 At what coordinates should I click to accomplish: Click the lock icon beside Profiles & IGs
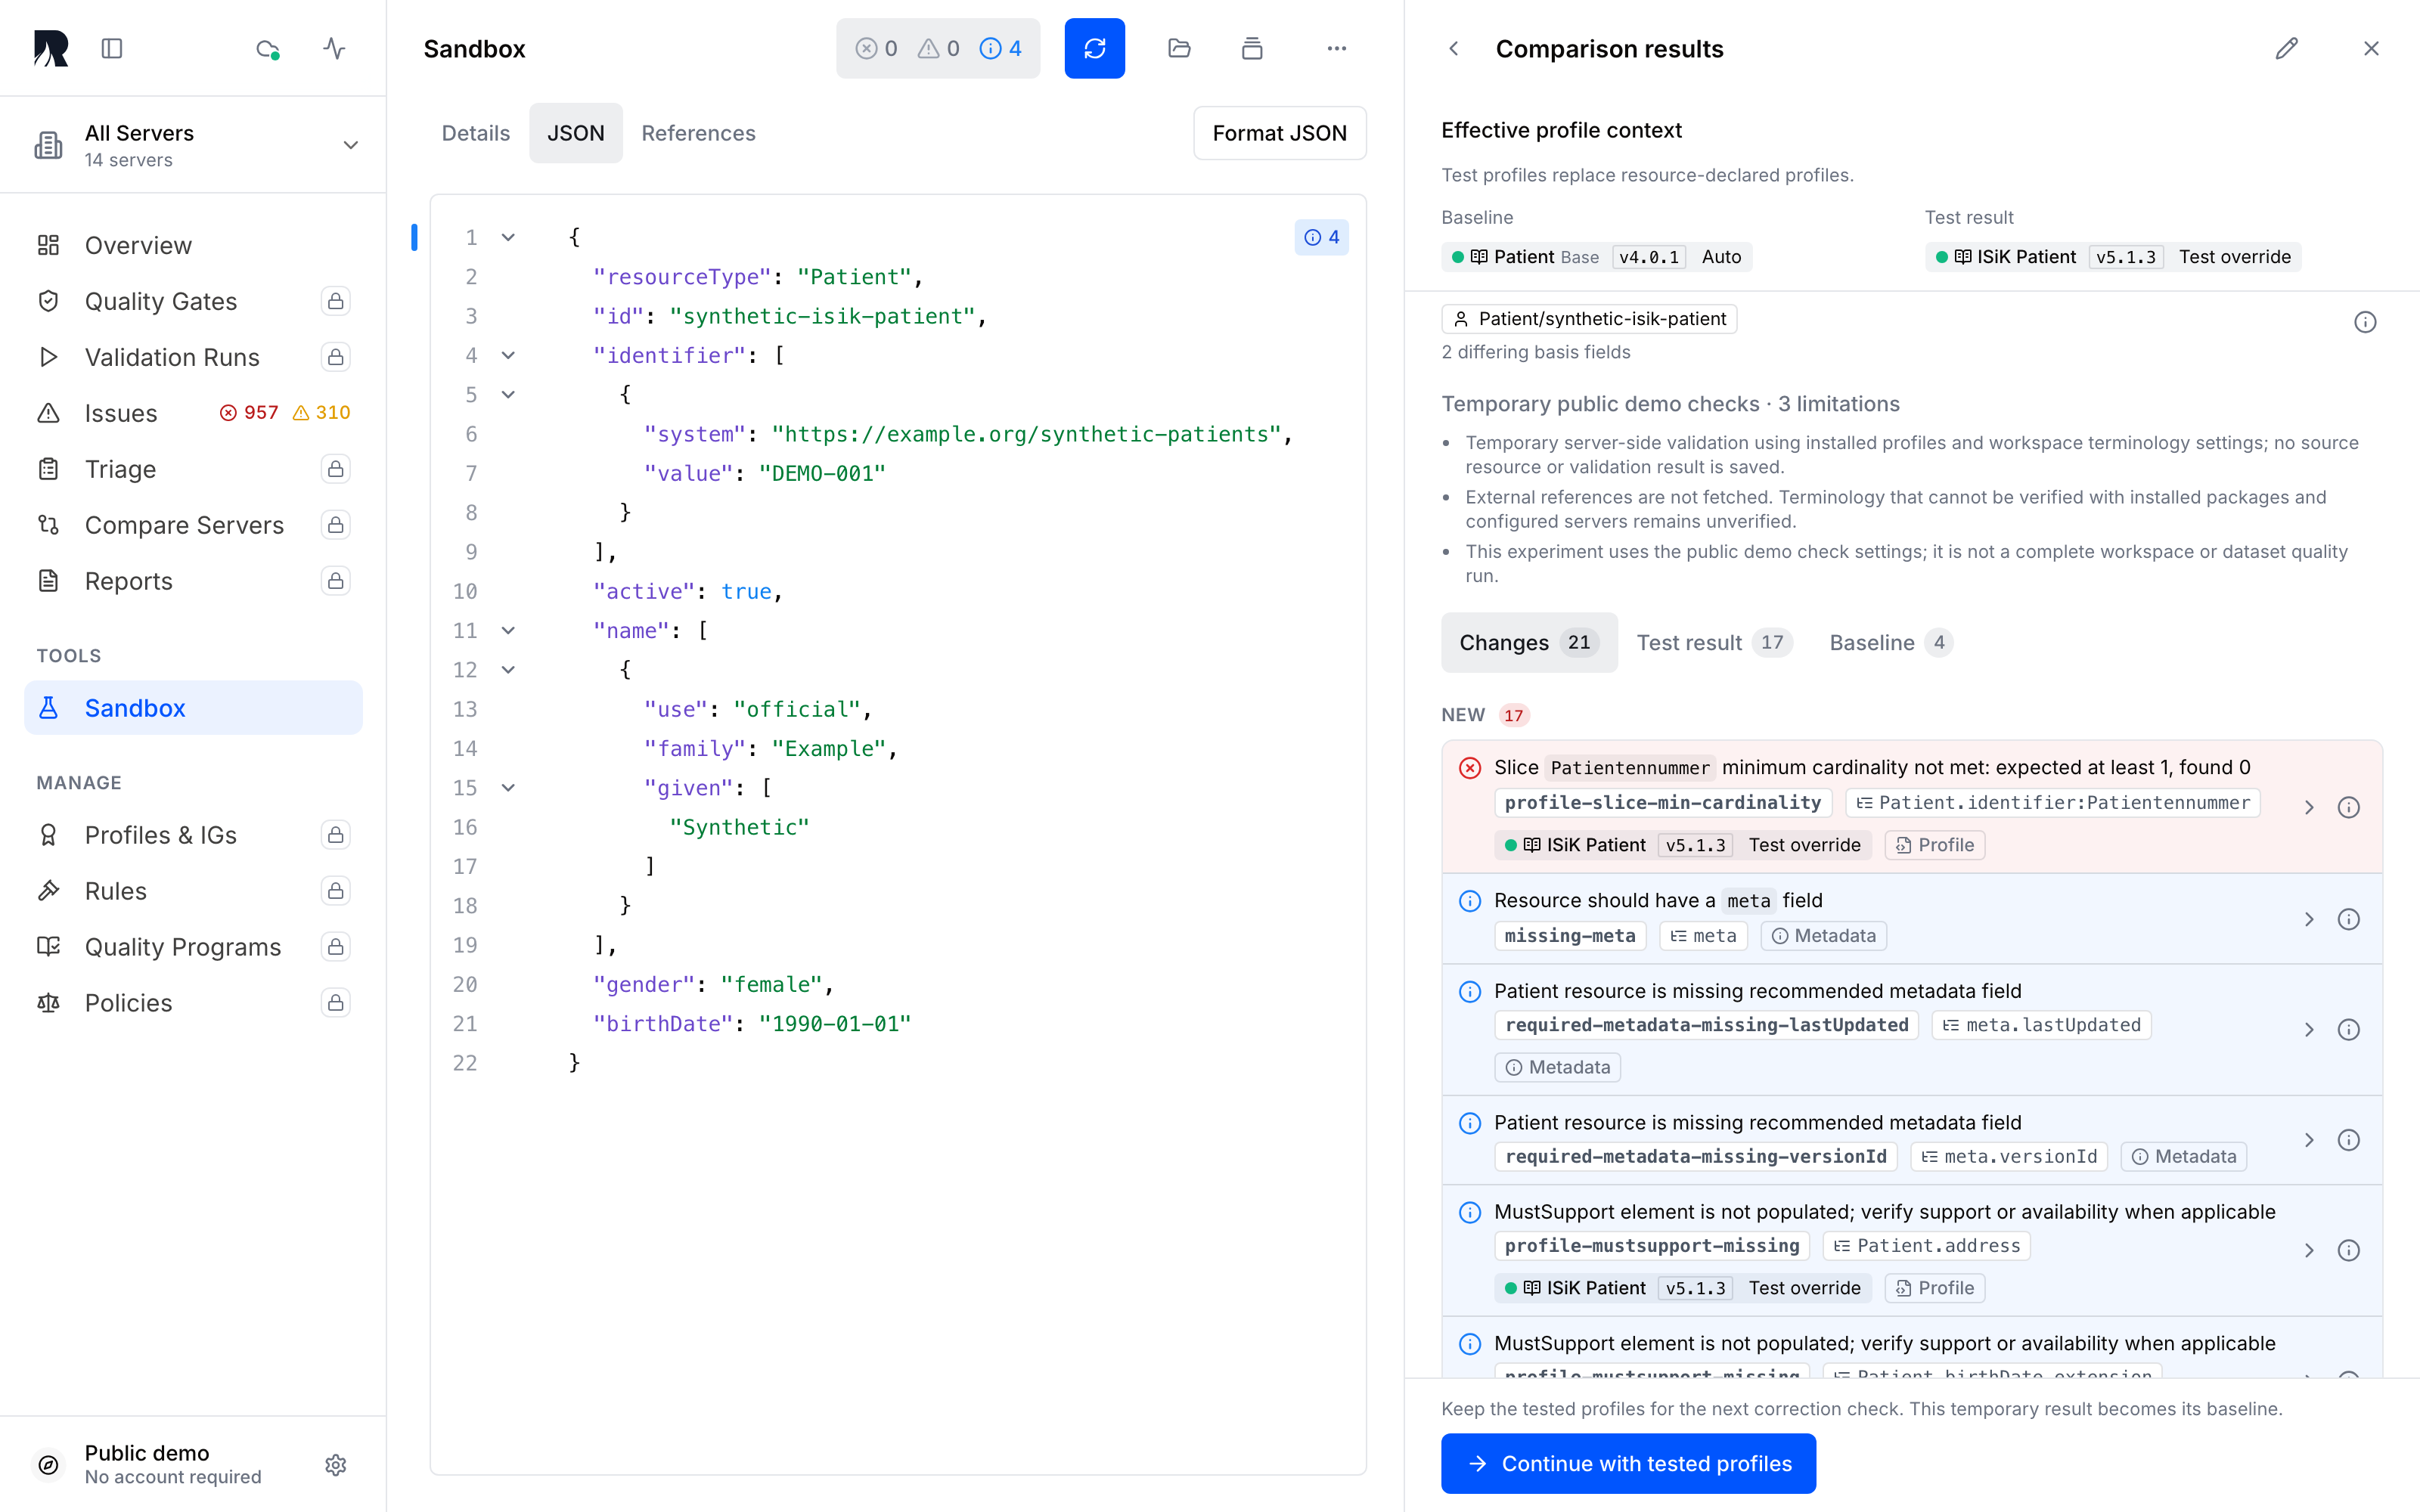336,835
